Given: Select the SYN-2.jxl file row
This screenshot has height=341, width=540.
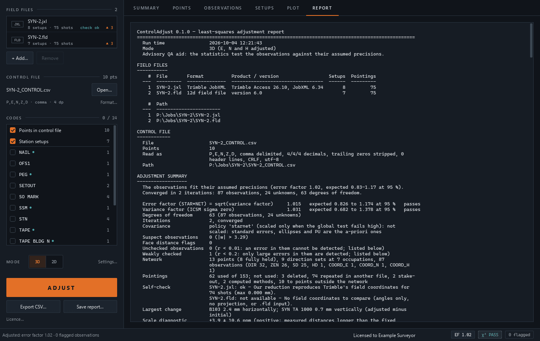Looking at the screenshot, I should [62, 24].
